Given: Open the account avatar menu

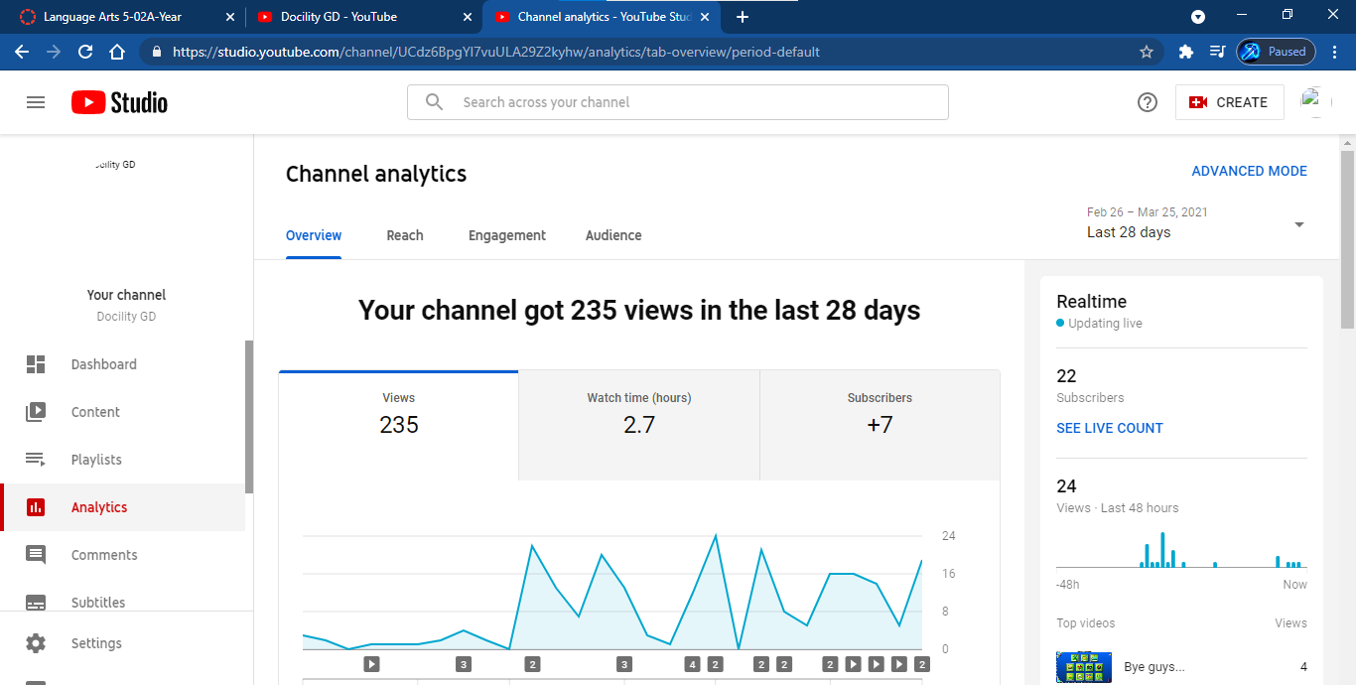Looking at the screenshot, I should [x=1316, y=102].
